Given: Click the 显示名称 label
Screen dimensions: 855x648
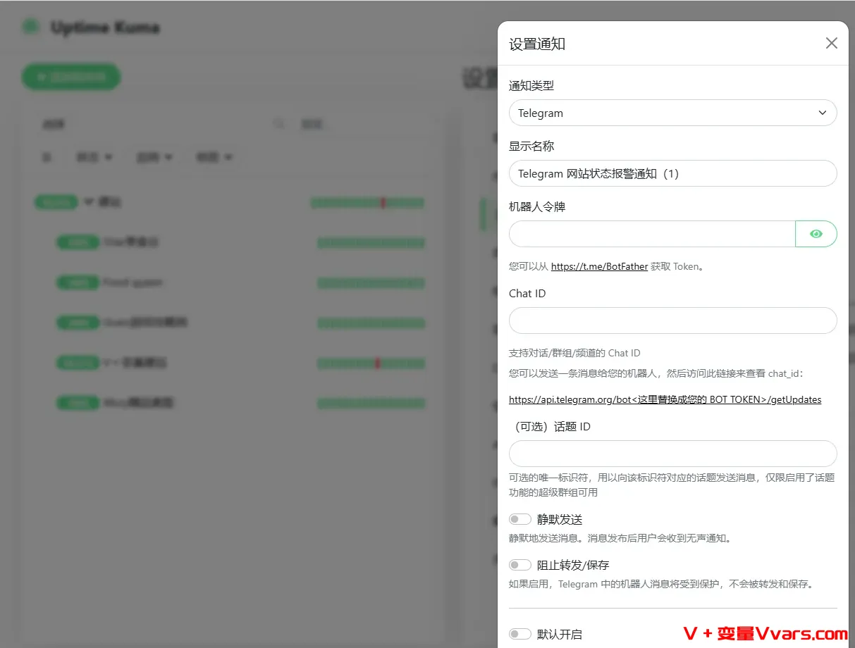Looking at the screenshot, I should point(531,146).
